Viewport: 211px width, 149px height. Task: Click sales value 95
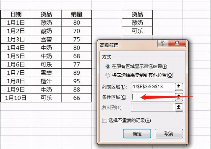76,81
